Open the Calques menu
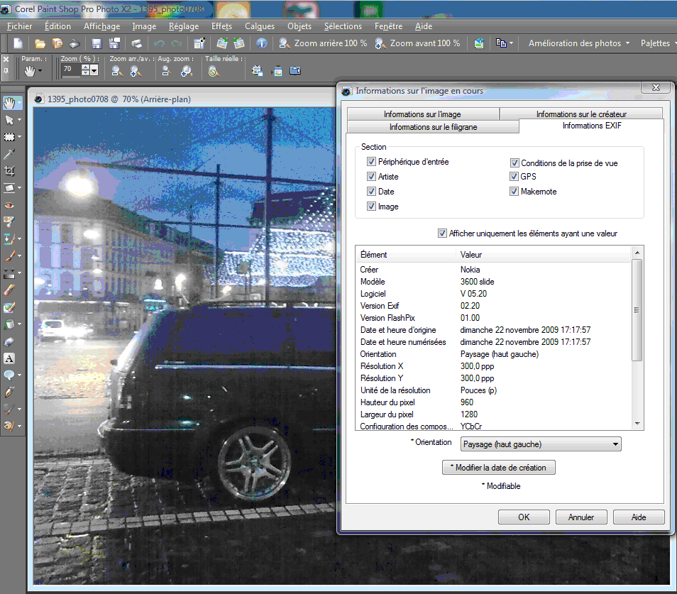This screenshot has height=594, width=677. [260, 26]
